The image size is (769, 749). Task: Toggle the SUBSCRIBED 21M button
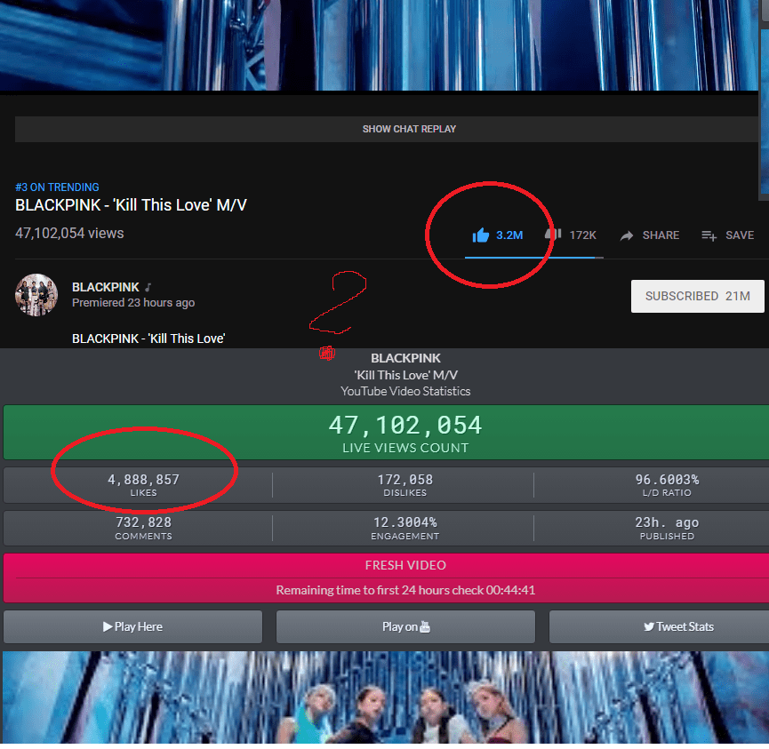(x=697, y=296)
